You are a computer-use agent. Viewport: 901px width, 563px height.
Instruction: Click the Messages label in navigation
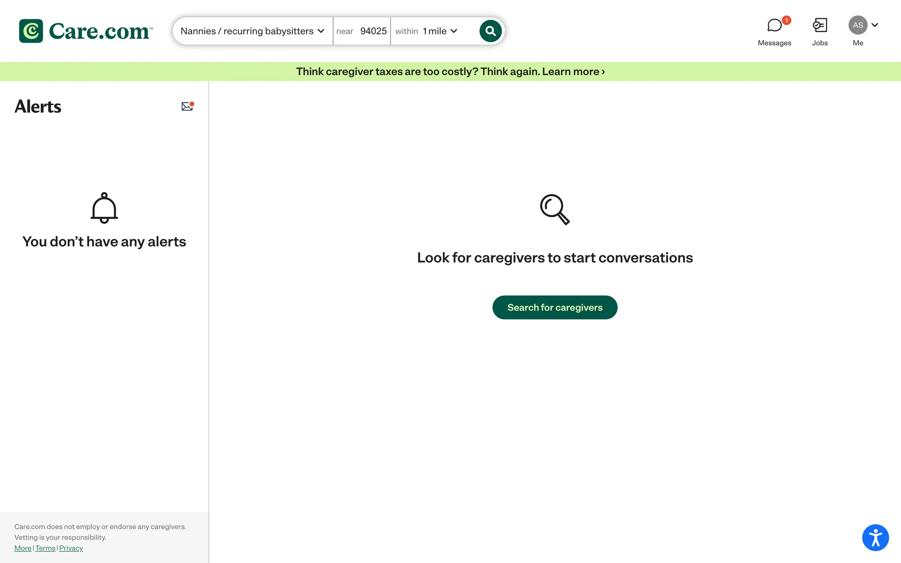tap(774, 43)
